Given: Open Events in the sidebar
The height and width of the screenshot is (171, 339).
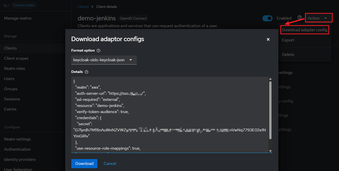Looking at the screenshot, I should [10, 109].
